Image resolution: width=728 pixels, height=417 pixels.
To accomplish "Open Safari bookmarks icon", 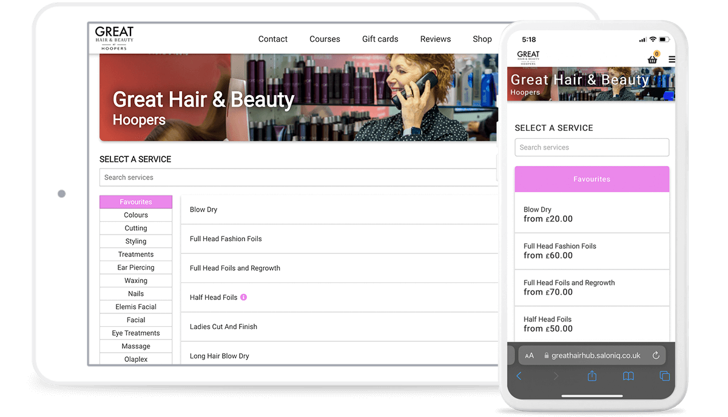I will tap(629, 376).
